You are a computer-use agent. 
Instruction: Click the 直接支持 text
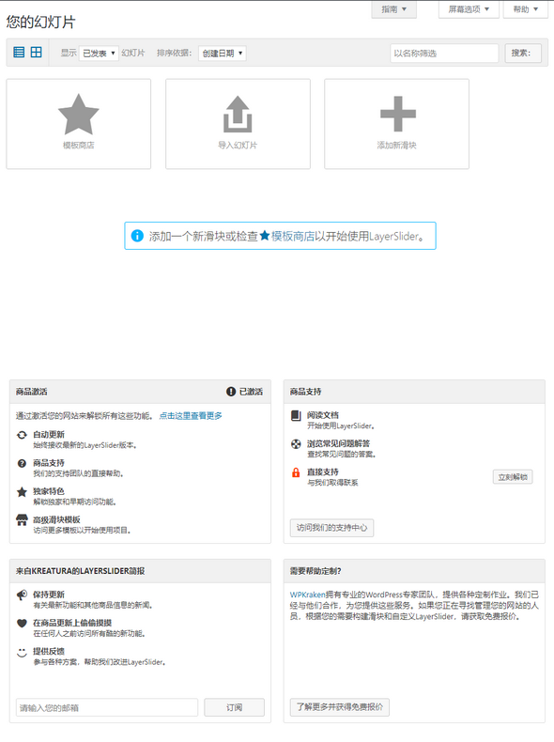point(323,471)
